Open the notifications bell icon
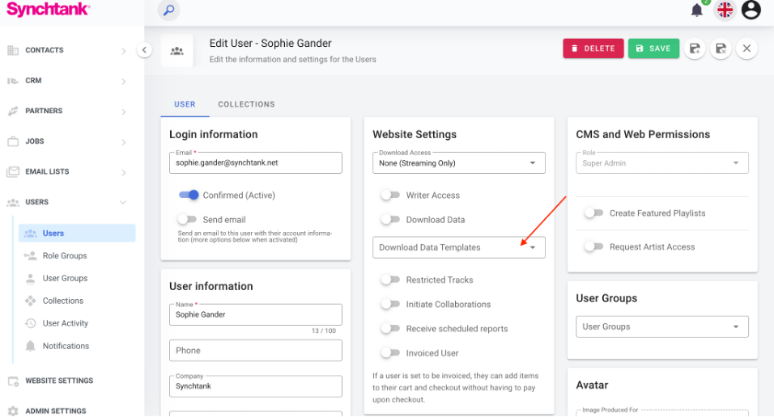Viewport: 774px width, 417px height. (x=696, y=10)
